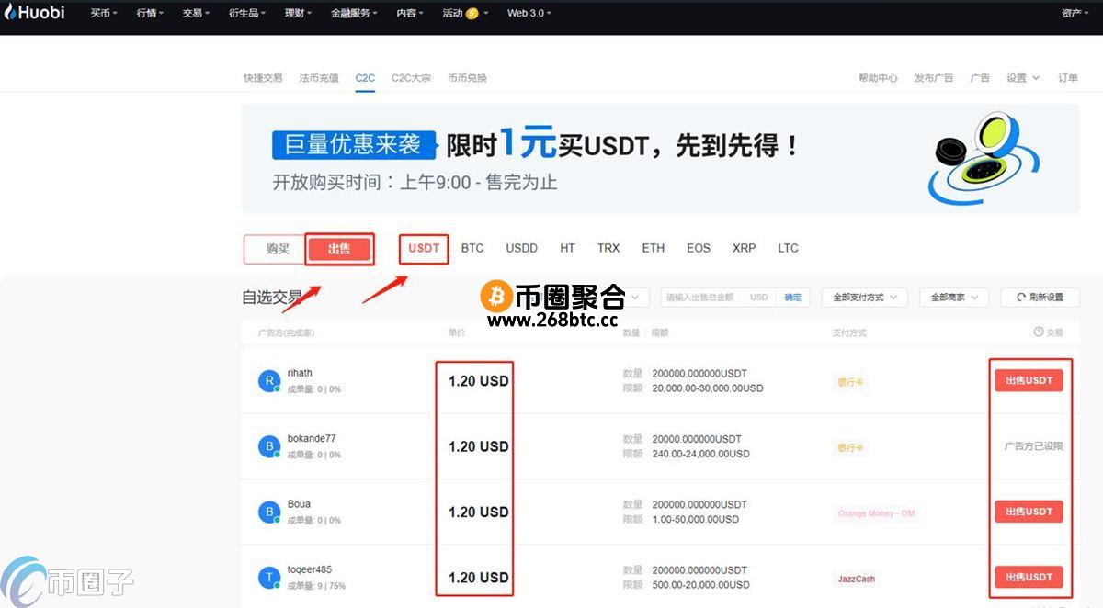Open rihath's round R avatar
The height and width of the screenshot is (608, 1103).
tap(268, 381)
